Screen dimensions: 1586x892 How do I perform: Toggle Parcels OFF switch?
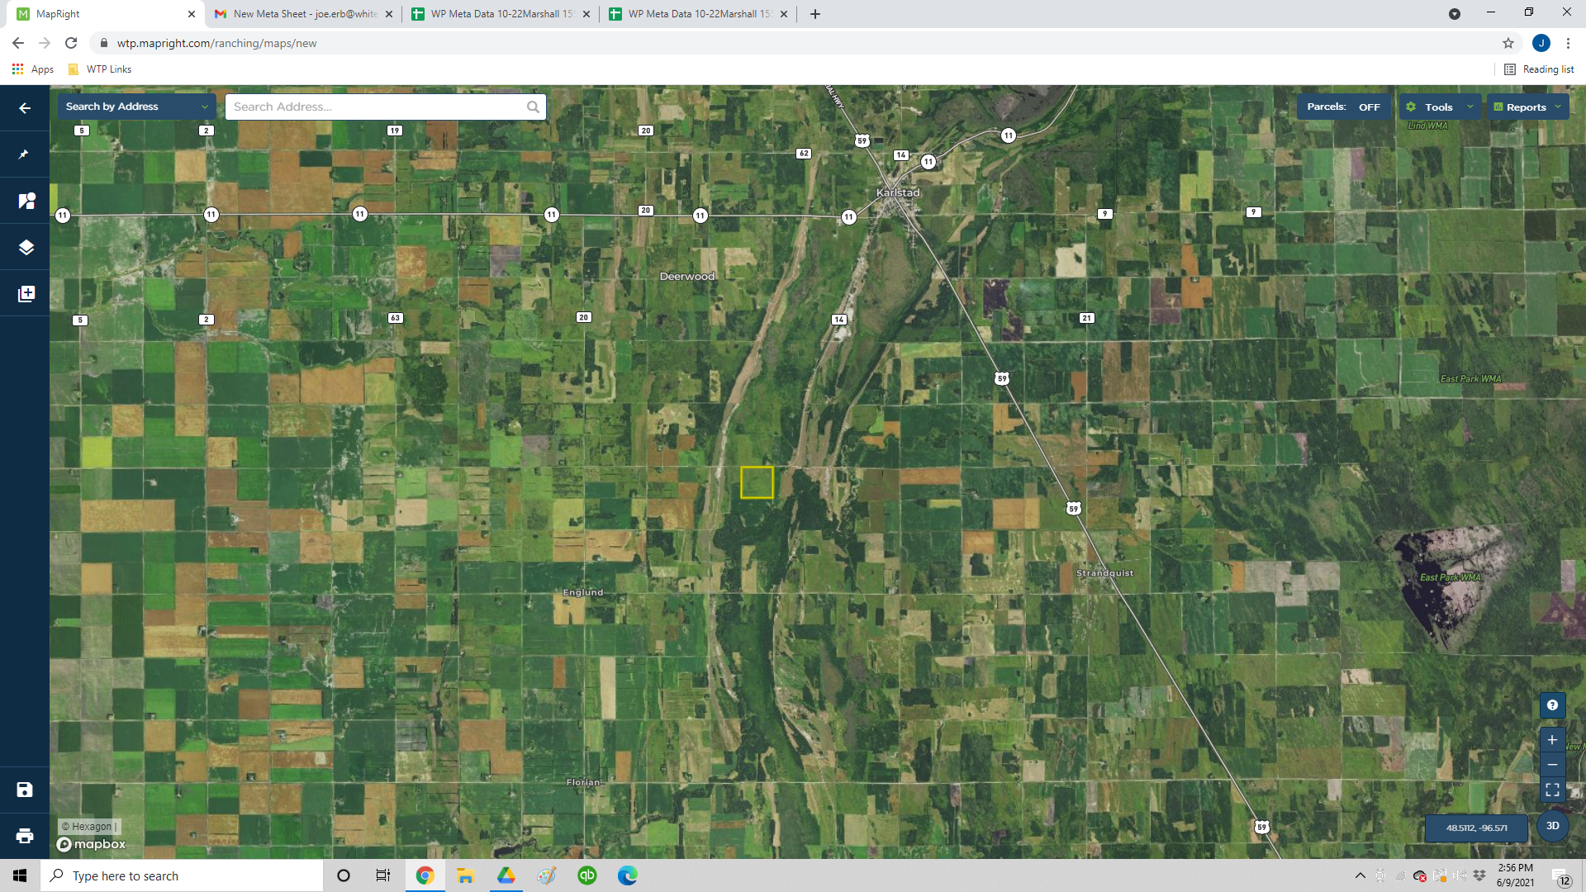pos(1343,107)
